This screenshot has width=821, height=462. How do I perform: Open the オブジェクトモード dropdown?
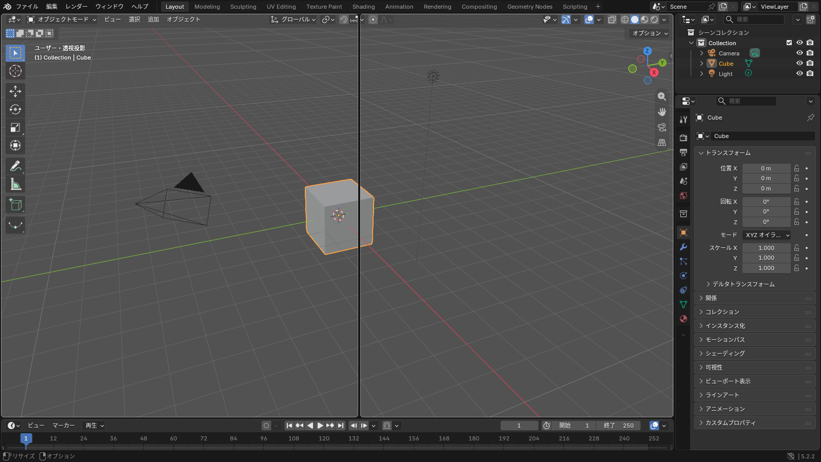62,20
